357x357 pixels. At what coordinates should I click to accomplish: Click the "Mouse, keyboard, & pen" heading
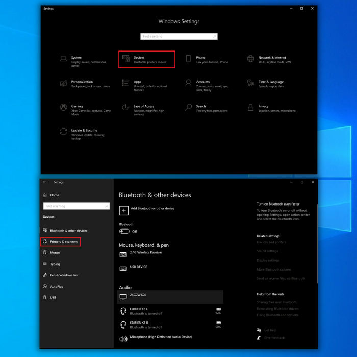click(144, 245)
